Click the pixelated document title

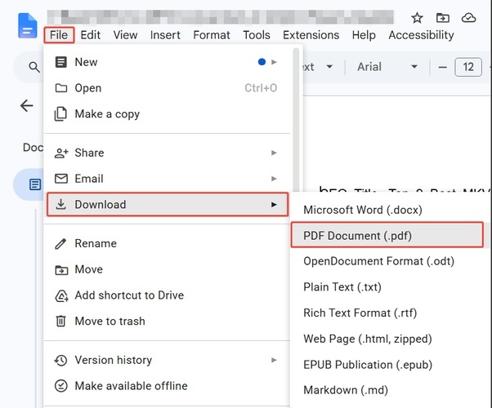[221, 17]
